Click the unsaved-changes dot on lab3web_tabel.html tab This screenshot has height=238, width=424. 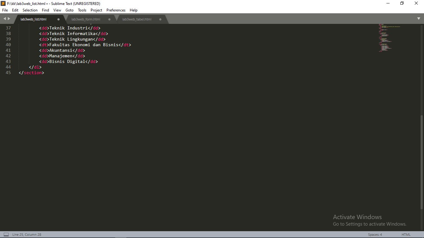pyautogui.click(x=160, y=19)
